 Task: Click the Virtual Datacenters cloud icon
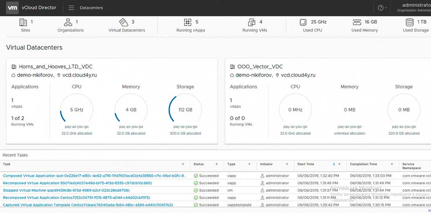click(x=124, y=22)
